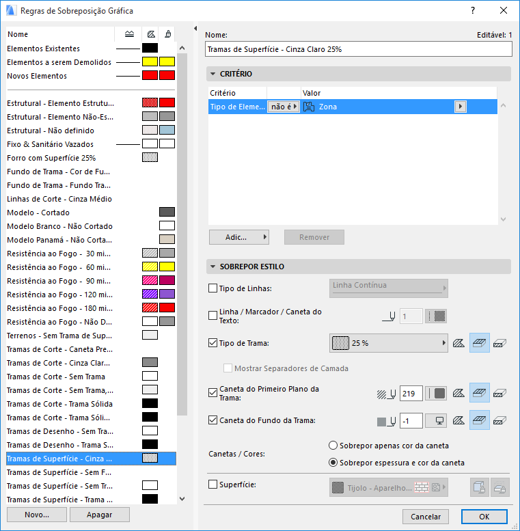Toggle drafting fills icon for foreground pen row

click(x=459, y=393)
